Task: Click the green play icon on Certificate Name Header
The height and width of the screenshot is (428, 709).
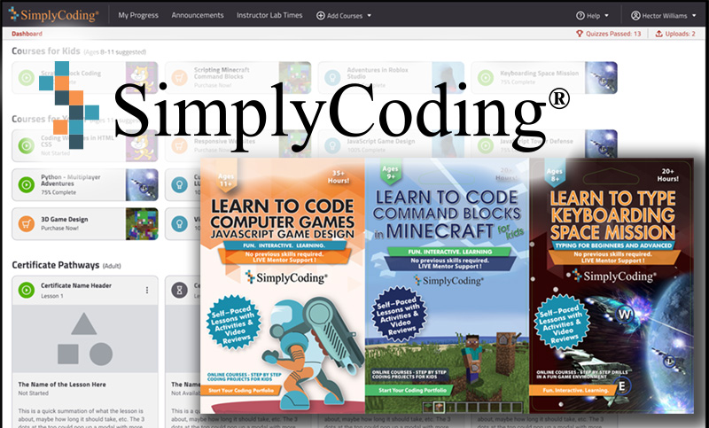Action: (x=27, y=290)
